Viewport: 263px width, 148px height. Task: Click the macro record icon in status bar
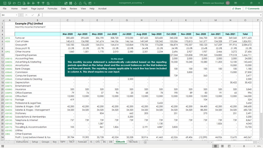[x=3, y=146]
